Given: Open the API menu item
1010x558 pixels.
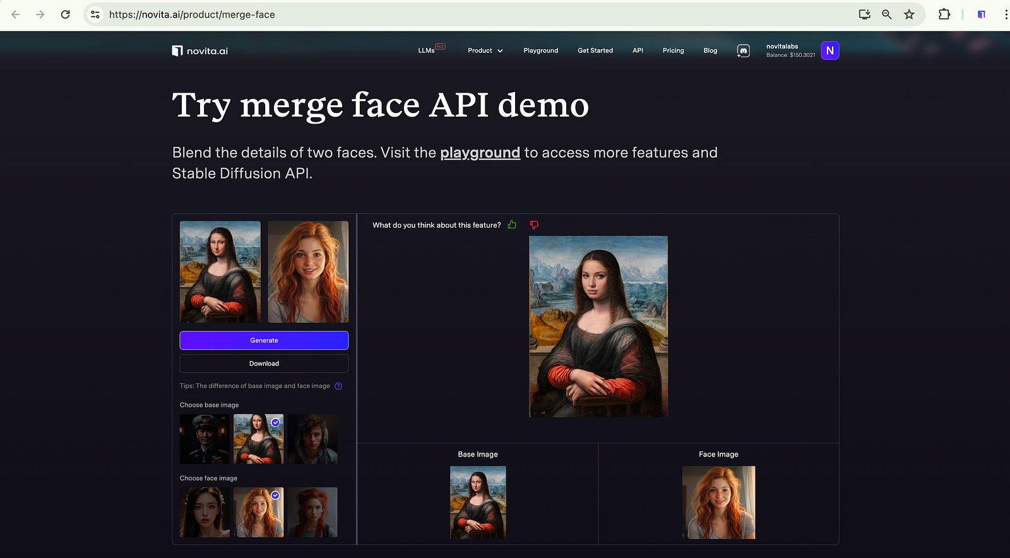Looking at the screenshot, I should tap(638, 50).
